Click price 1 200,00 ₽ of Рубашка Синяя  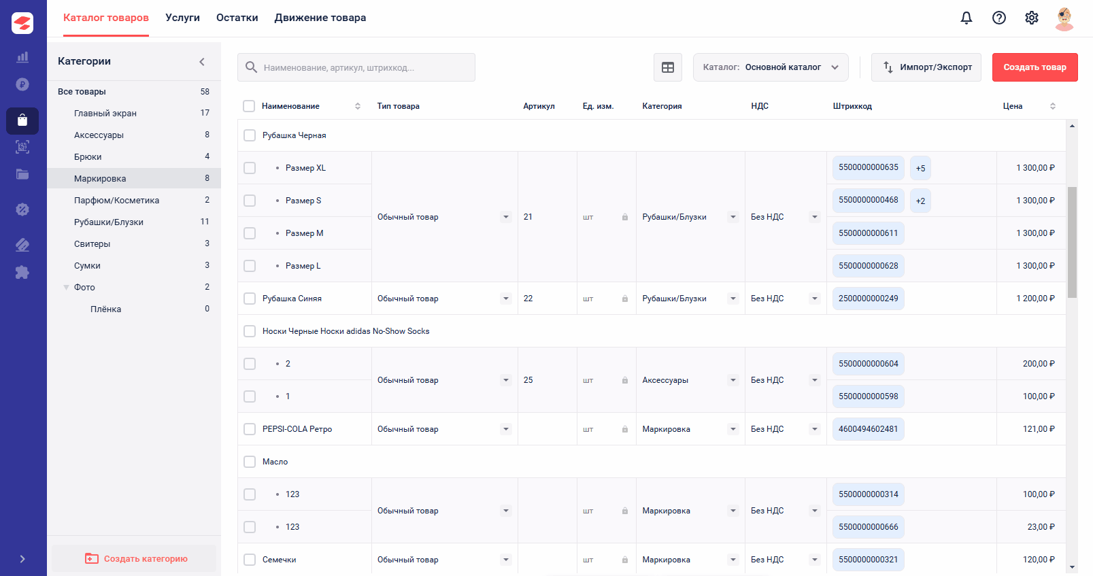(1036, 299)
